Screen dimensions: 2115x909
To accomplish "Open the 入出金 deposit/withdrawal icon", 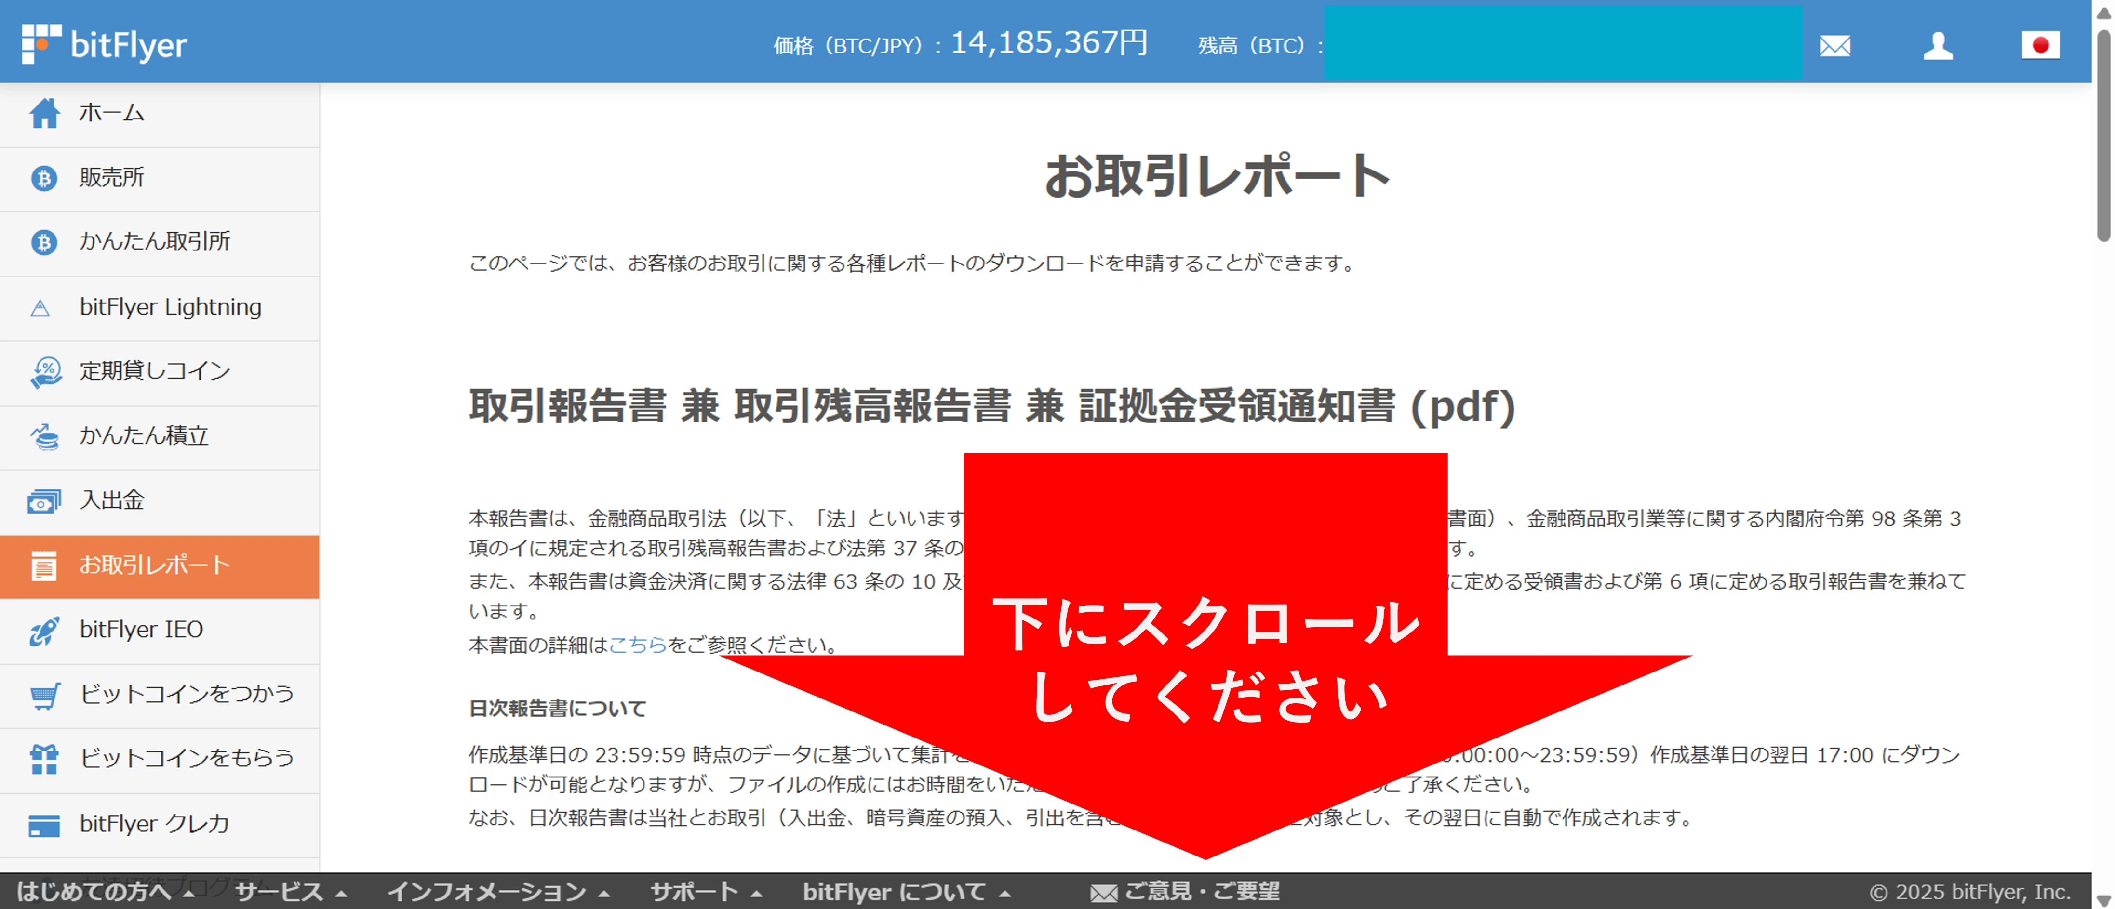I will 45,501.
